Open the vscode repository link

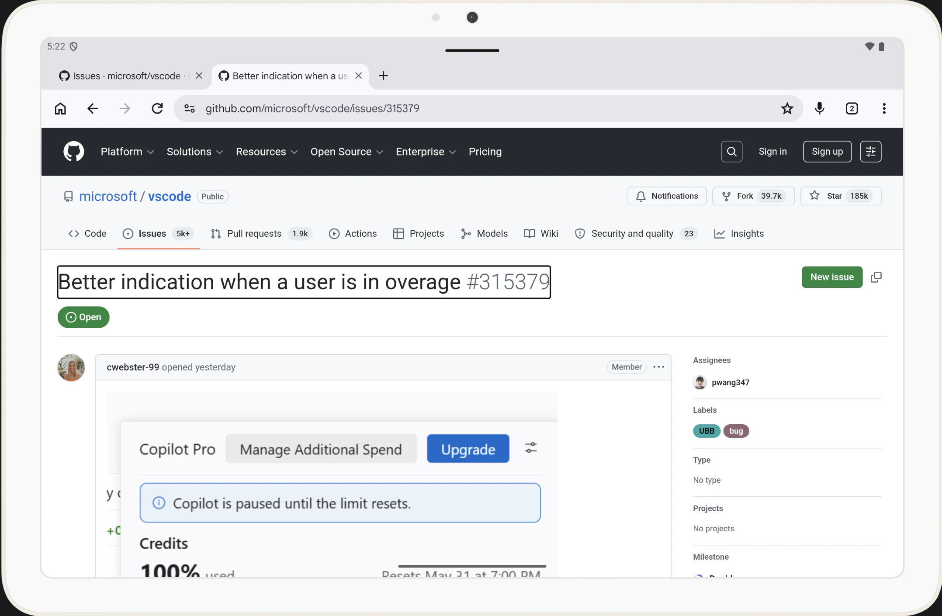pos(170,197)
